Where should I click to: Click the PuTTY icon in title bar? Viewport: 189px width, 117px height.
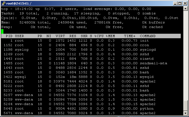pyautogui.click(x=3, y=3)
